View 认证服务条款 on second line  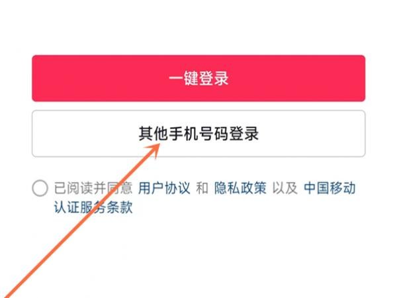point(93,207)
